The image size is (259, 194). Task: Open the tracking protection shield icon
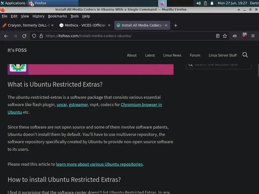tap(34, 36)
